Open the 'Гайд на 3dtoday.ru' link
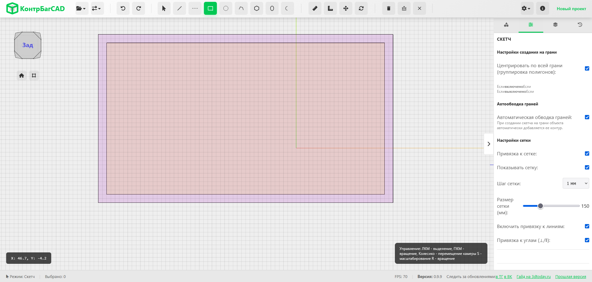The height and width of the screenshot is (282, 592). point(534,277)
